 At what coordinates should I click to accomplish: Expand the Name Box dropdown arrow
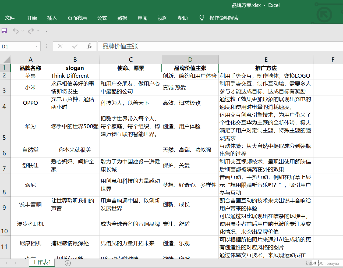click(37, 46)
